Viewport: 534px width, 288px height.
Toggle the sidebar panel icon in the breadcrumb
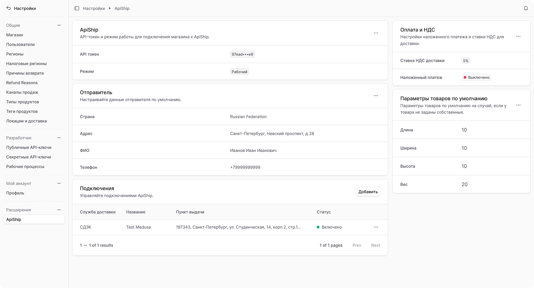(x=77, y=8)
